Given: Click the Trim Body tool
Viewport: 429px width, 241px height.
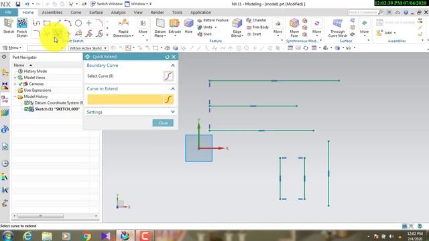Looking at the screenshot, I should tap(257, 27).
